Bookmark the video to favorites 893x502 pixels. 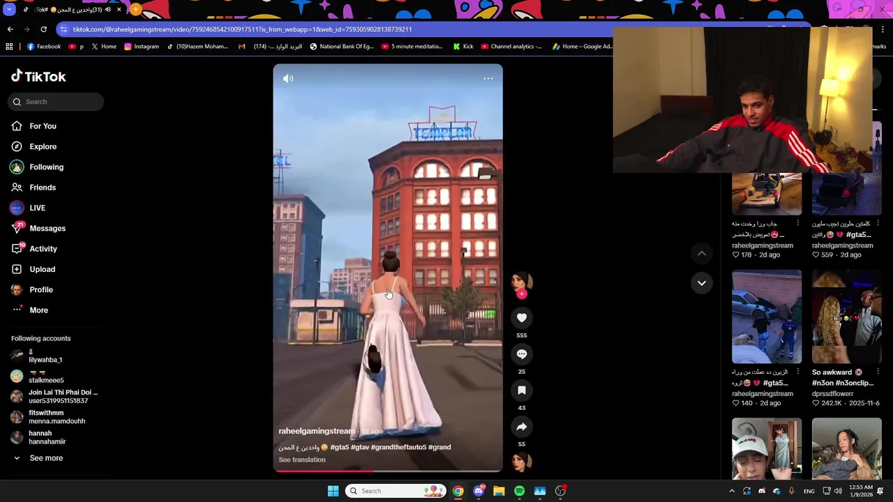(522, 390)
